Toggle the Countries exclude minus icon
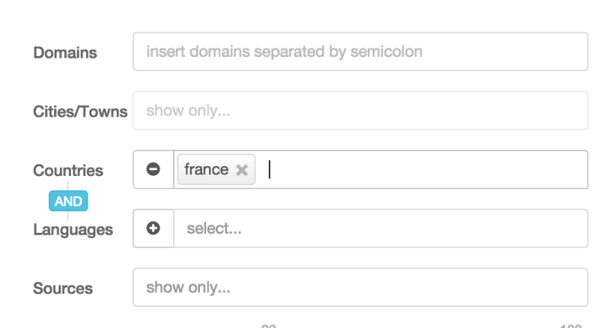Screen dimensions: 612x328 tap(153, 170)
